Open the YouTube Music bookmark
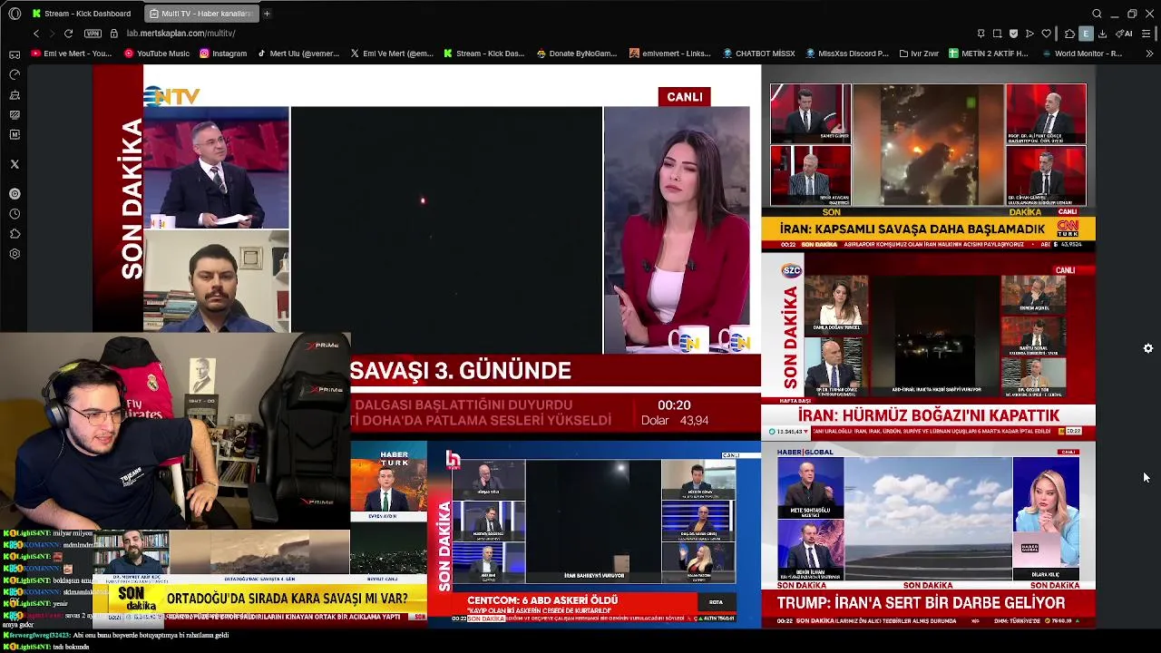 click(156, 54)
